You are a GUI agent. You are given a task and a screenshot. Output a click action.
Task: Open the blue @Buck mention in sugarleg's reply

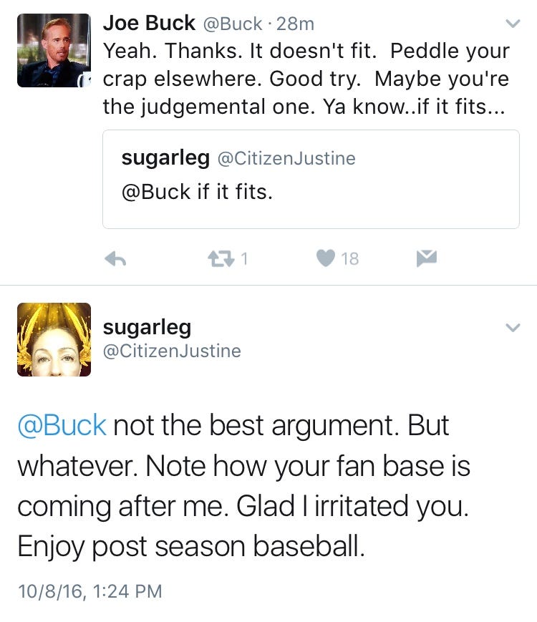pyautogui.click(x=62, y=425)
